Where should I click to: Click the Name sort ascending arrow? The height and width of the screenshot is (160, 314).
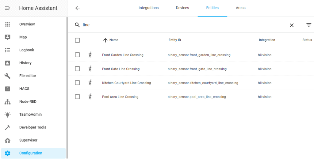pos(105,40)
